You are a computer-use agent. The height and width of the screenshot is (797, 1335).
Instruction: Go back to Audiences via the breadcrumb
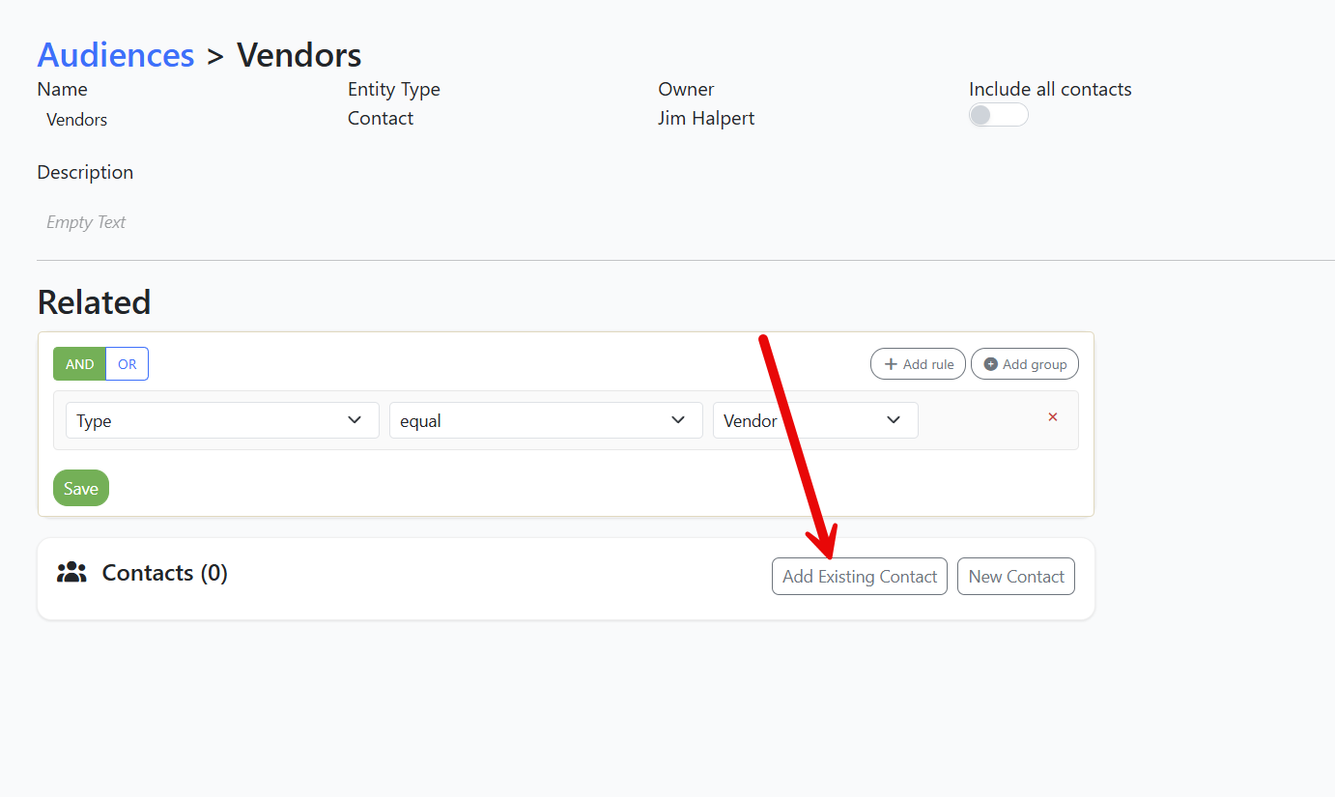pos(116,55)
